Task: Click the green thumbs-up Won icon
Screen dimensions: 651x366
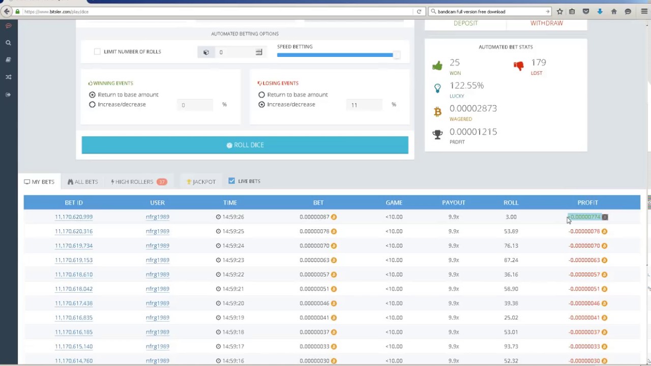Action: coord(437,66)
